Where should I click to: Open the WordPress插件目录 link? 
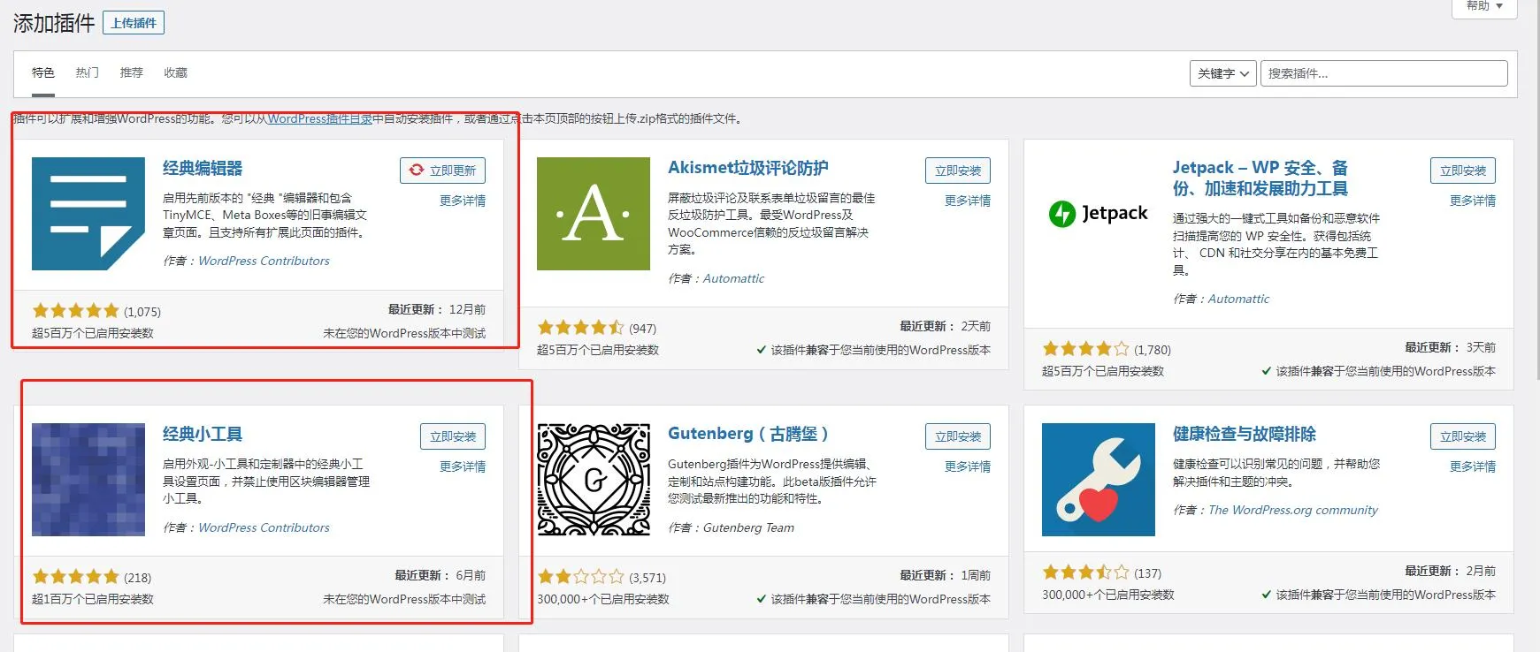[319, 118]
